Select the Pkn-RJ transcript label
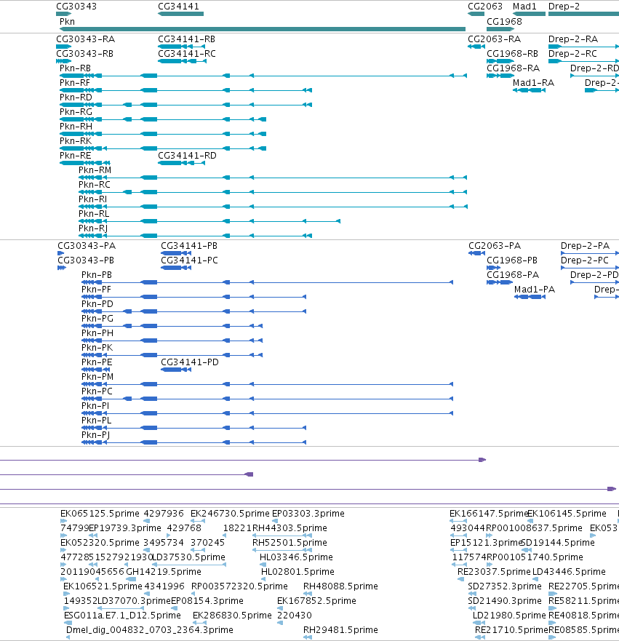Viewport: 619px width, 641px height. (x=93, y=228)
